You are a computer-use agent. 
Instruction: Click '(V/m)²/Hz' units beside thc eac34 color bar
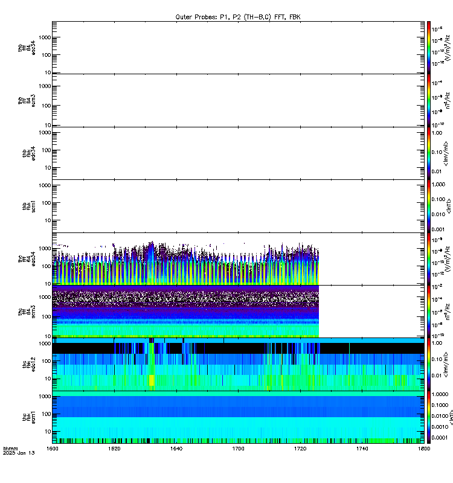pyautogui.click(x=448, y=259)
